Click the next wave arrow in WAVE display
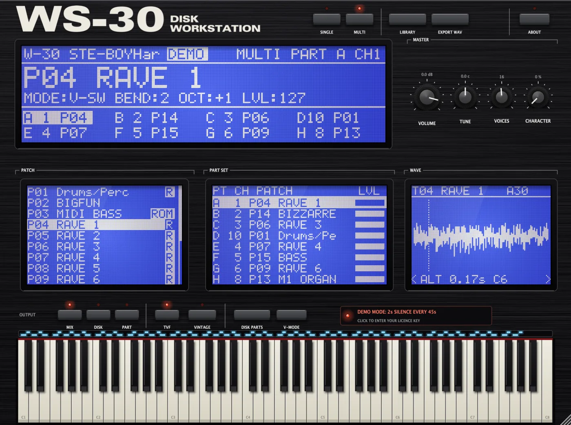This screenshot has width=571, height=425. pos(548,280)
